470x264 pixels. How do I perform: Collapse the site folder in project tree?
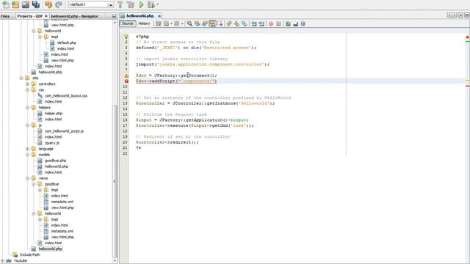click(21, 78)
